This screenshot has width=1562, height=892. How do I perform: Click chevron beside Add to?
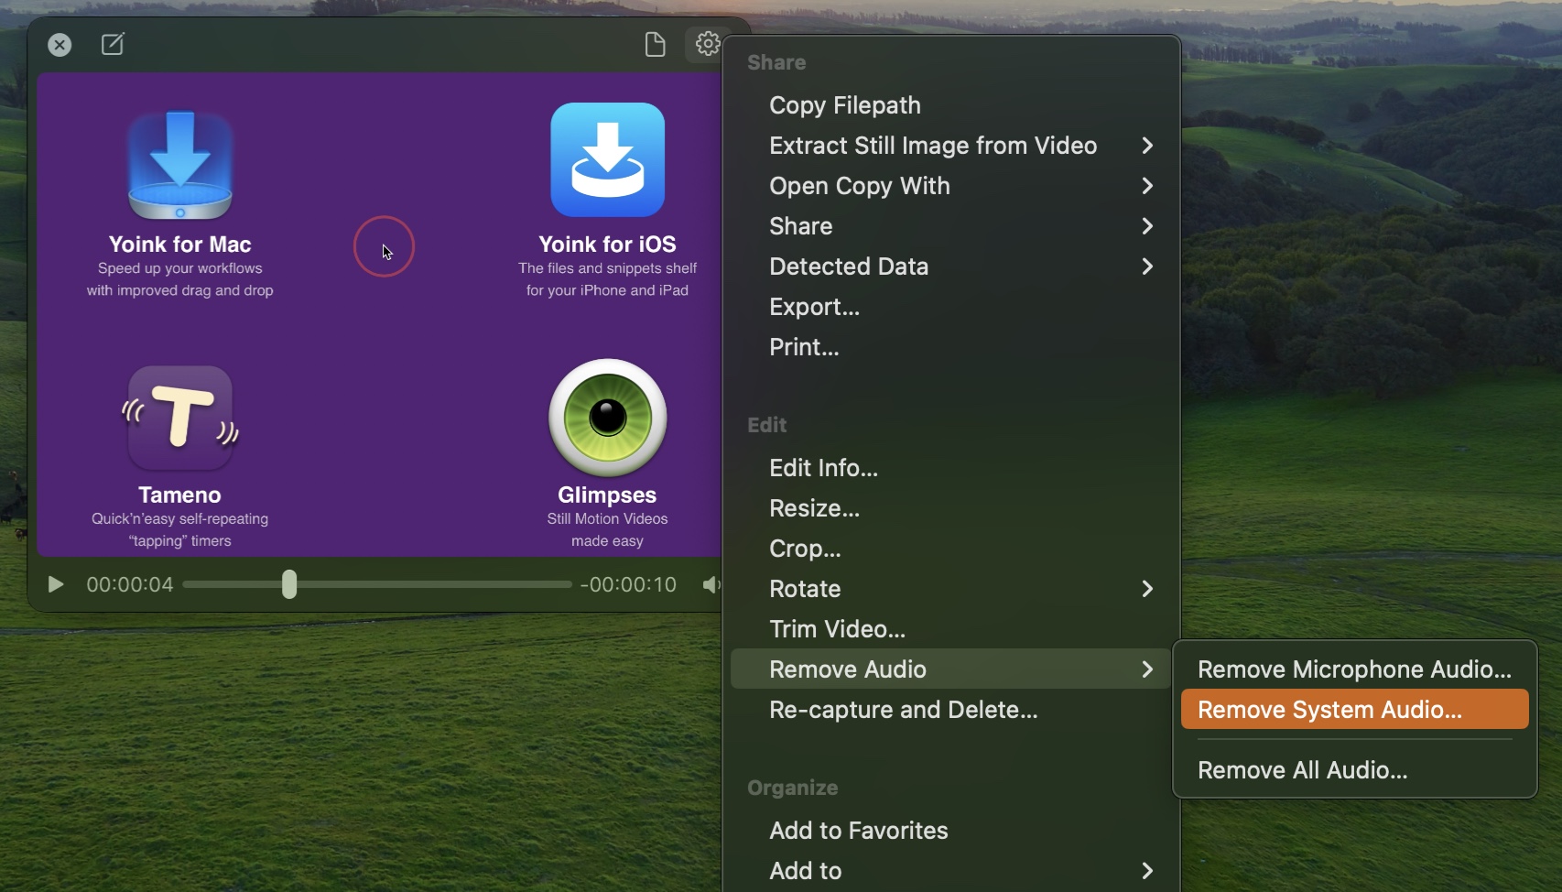(1147, 871)
